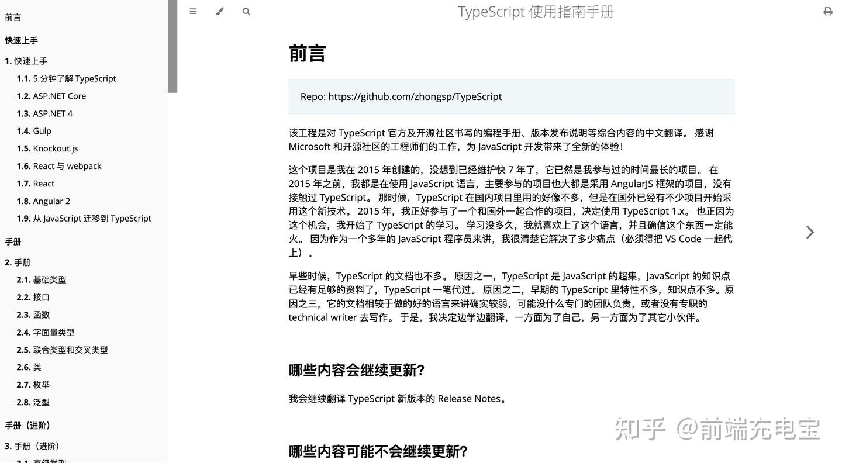Select "前言" in the sidebar
The height and width of the screenshot is (463, 842).
point(13,17)
